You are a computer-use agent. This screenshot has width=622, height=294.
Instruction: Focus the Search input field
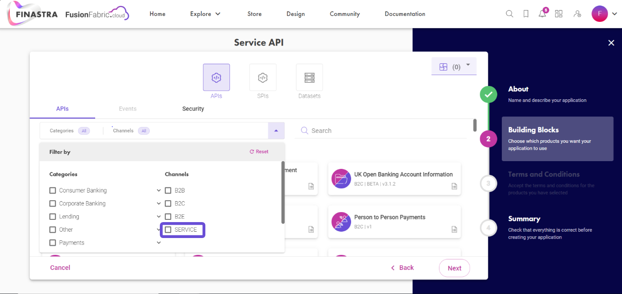coord(381,131)
